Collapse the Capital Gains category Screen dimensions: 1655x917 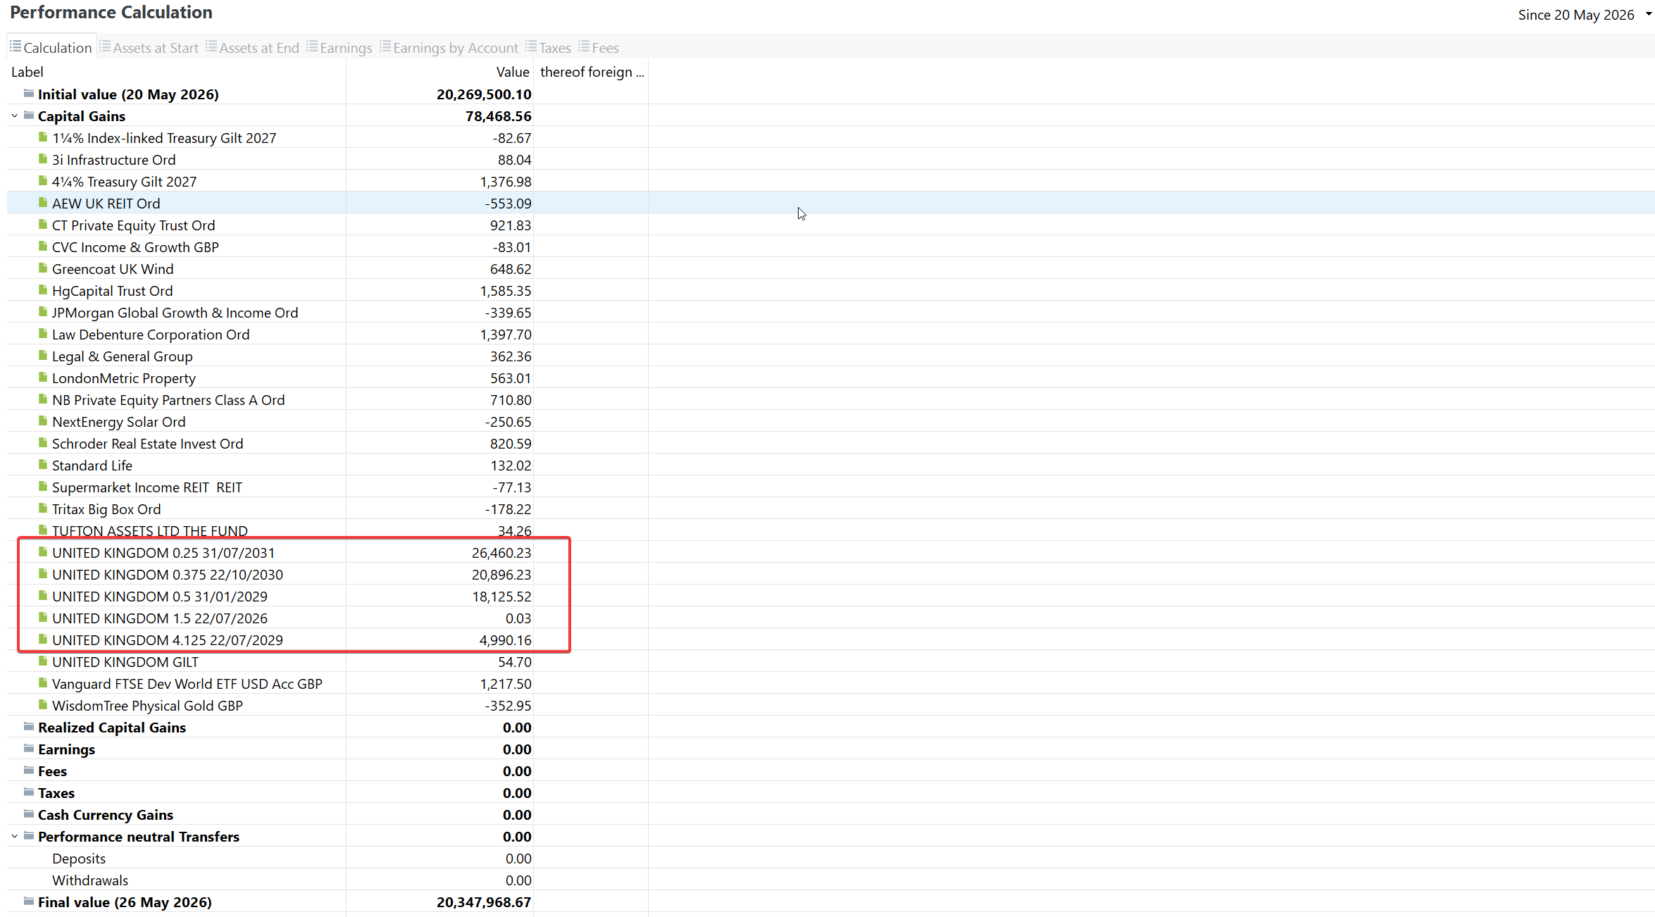[14, 116]
